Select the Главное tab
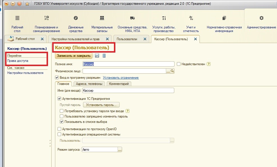277x167 pixels. [63, 84]
